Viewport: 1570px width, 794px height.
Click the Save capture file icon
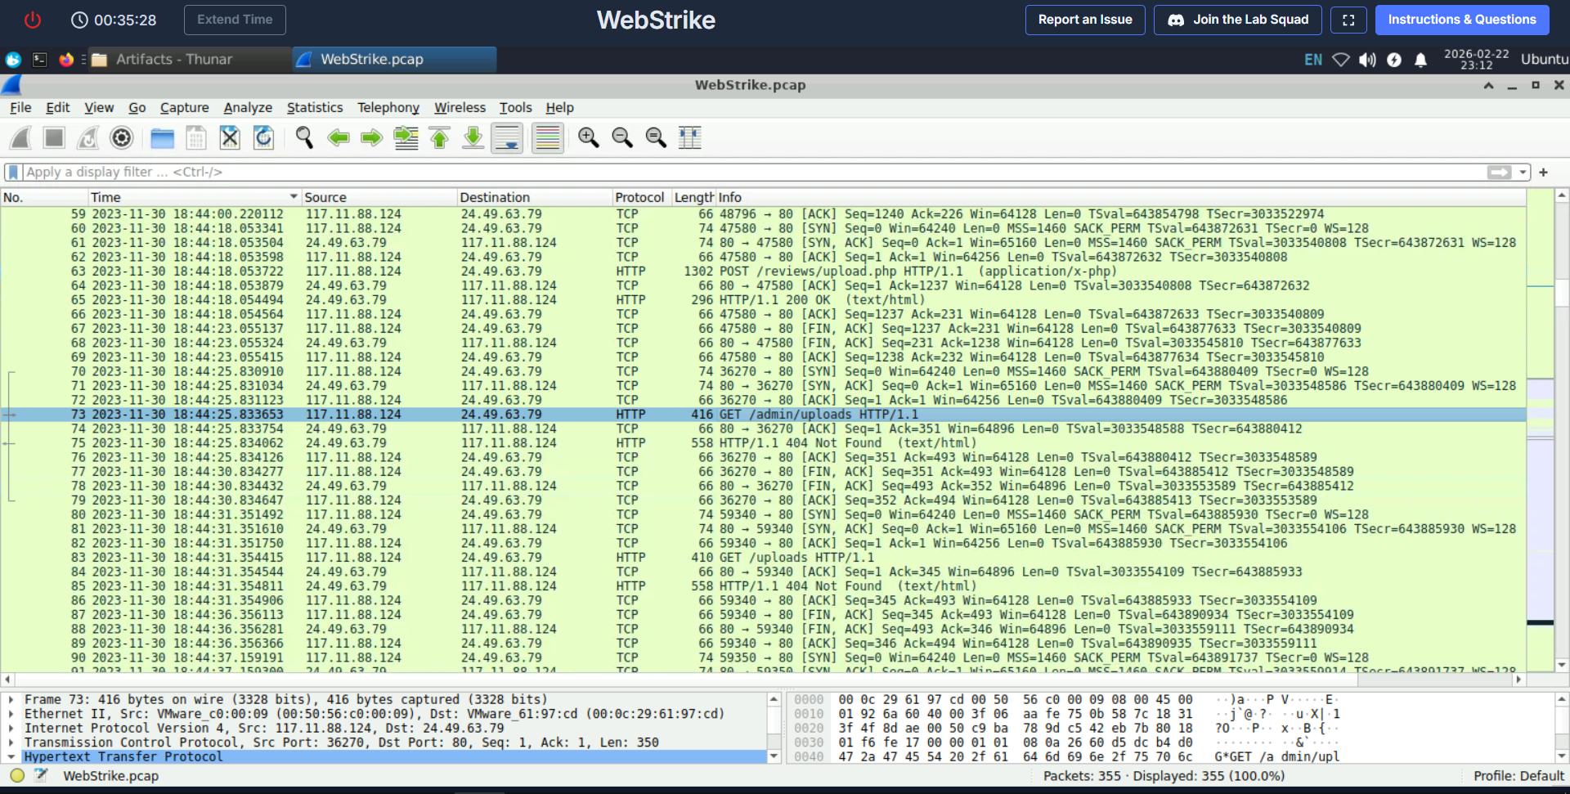195,138
